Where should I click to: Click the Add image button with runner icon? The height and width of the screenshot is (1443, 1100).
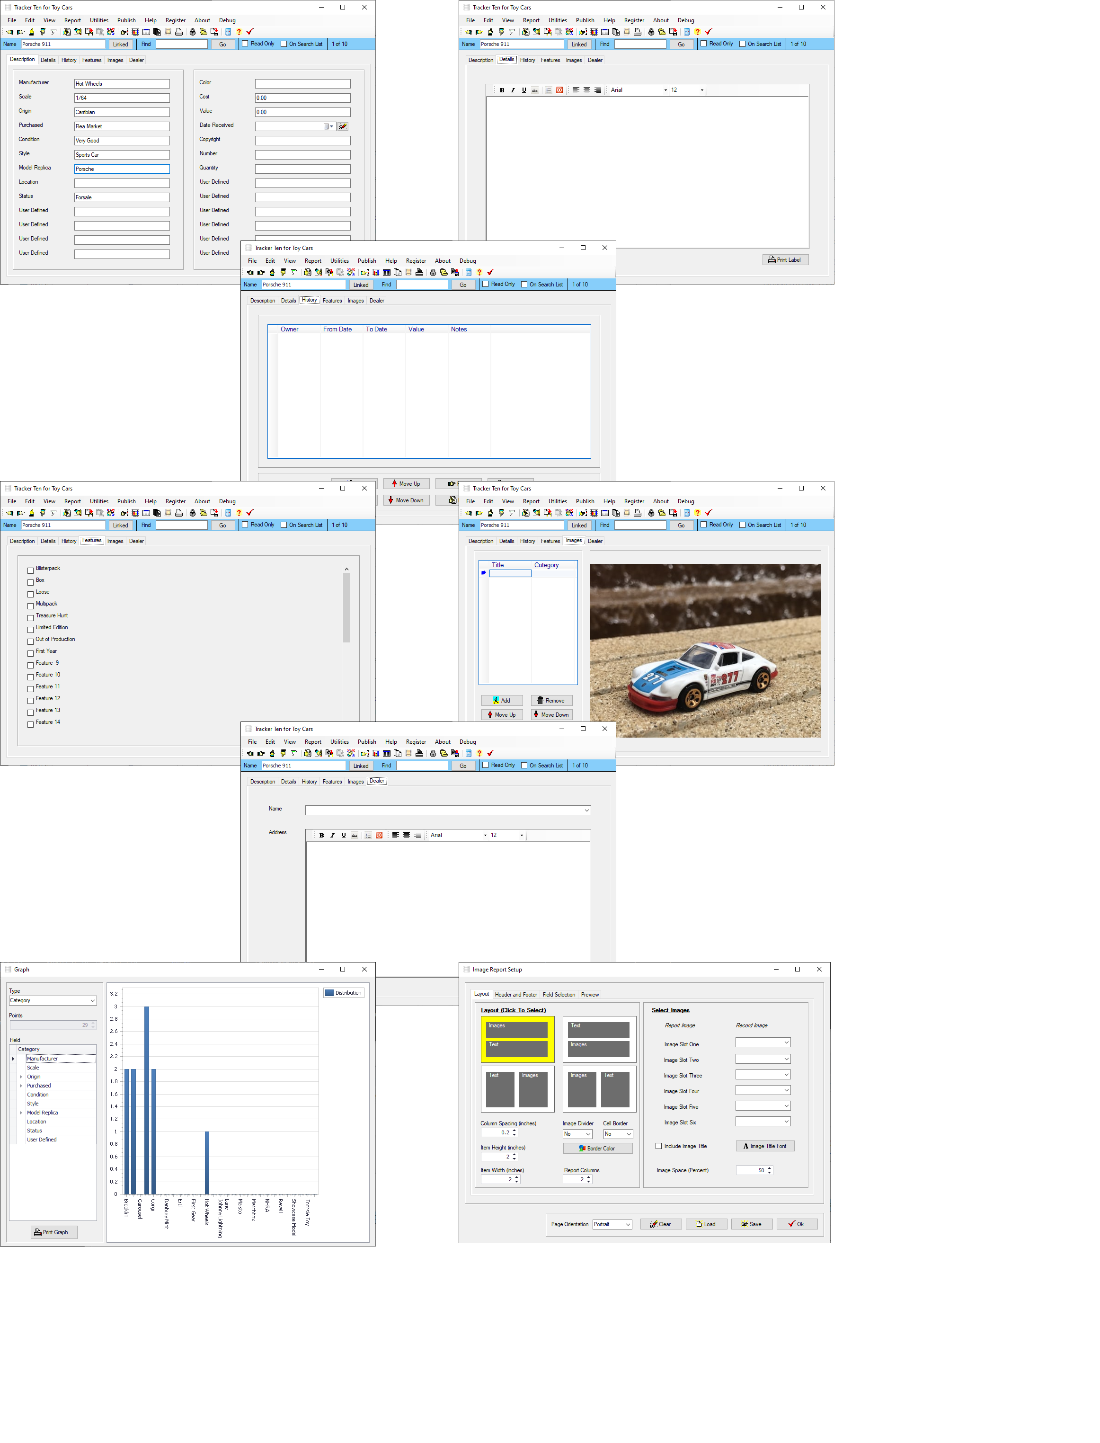(x=502, y=701)
